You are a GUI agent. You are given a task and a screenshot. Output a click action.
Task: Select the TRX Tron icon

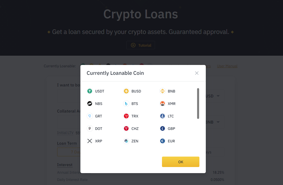(x=126, y=116)
